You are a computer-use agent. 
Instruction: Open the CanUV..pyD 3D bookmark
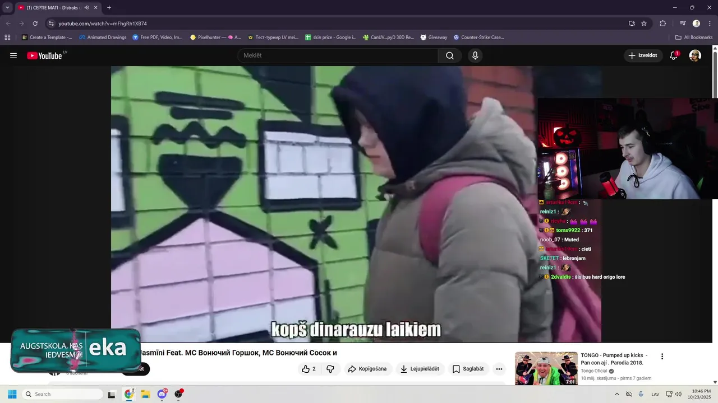(x=388, y=38)
